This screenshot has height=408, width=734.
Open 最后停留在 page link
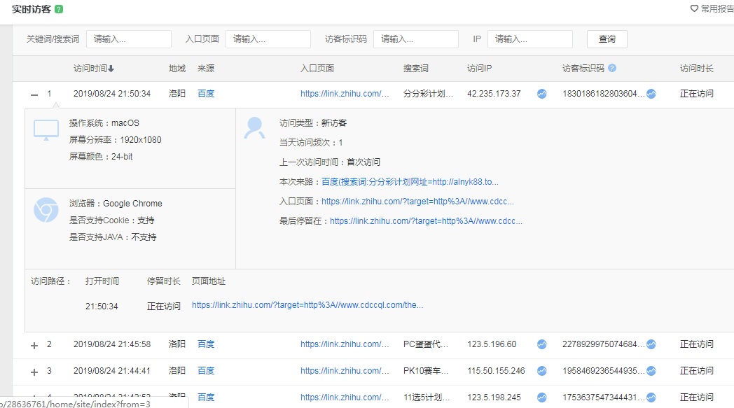click(x=426, y=221)
